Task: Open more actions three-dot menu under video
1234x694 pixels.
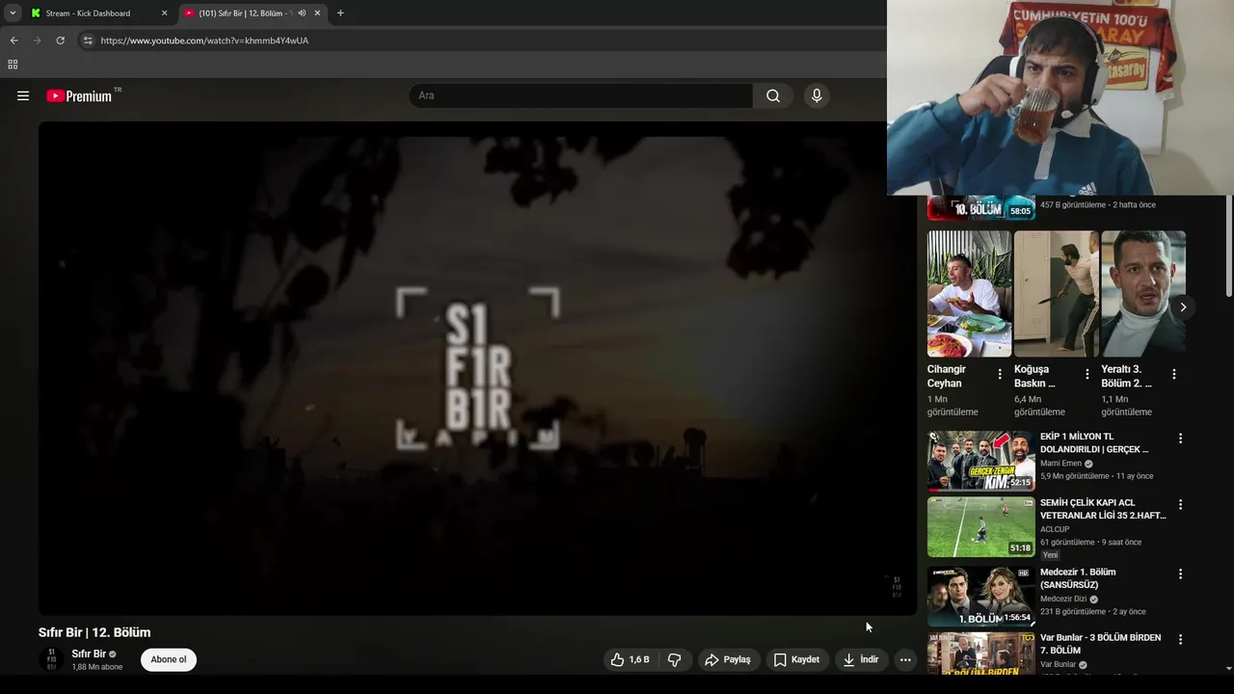Action: pyautogui.click(x=905, y=659)
